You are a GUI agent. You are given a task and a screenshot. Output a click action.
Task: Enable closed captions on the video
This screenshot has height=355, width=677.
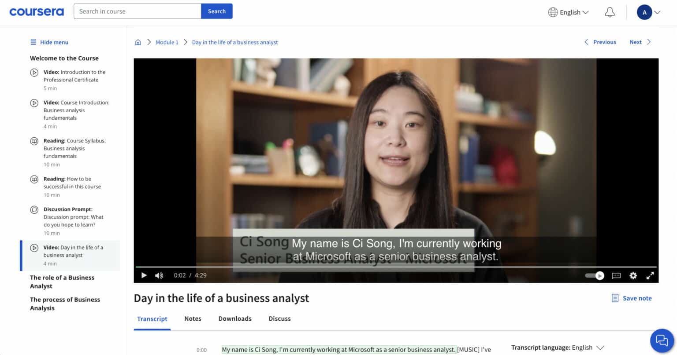[616, 275]
